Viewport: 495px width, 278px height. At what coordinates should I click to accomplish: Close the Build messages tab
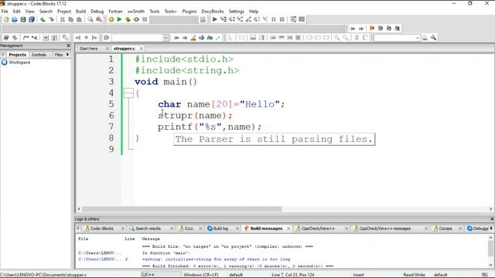[x=288, y=229]
